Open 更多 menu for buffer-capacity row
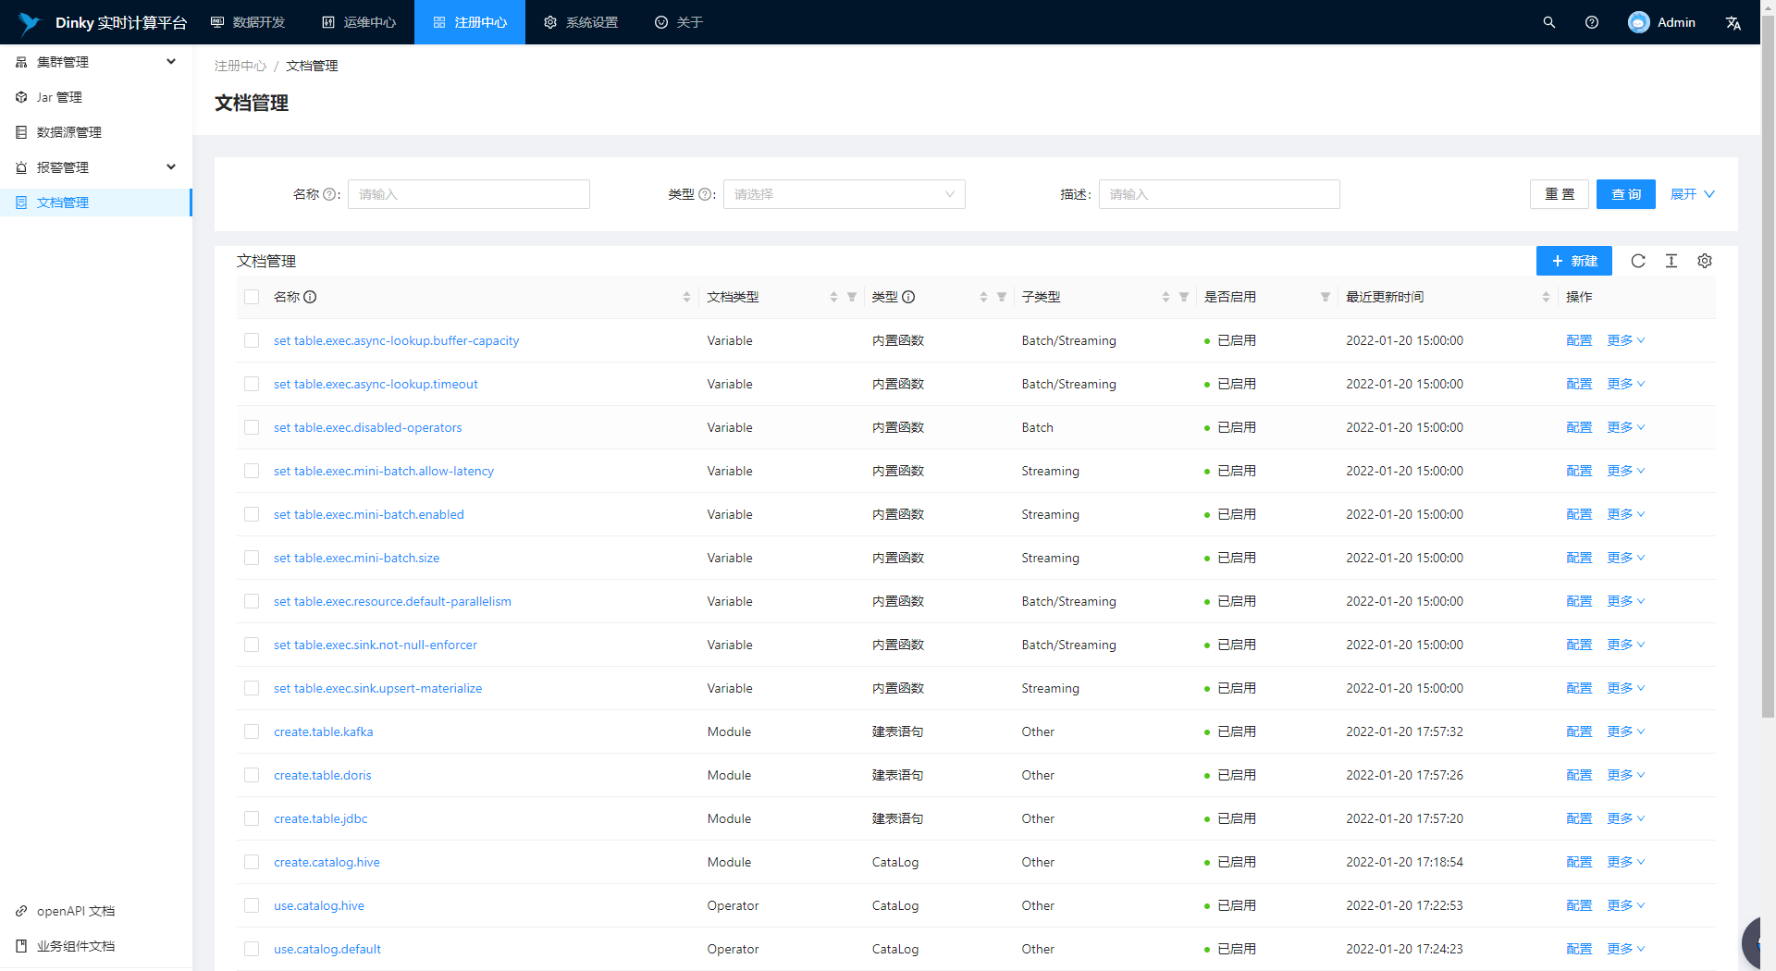This screenshot has height=971, width=1776. 1626,340
